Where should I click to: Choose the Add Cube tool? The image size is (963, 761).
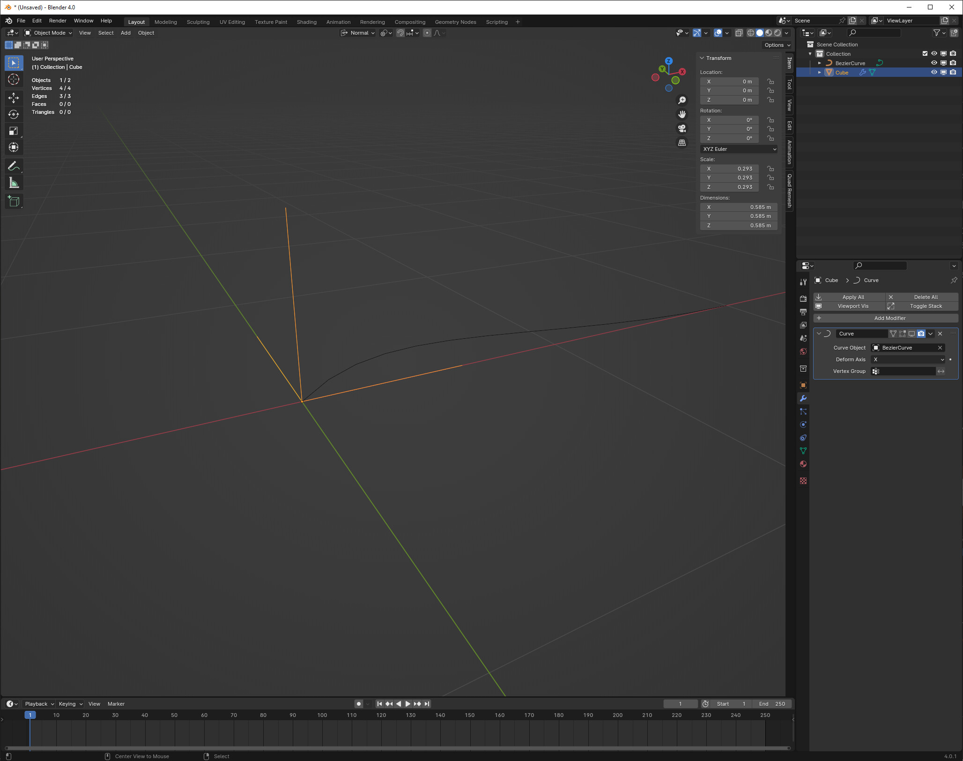click(14, 201)
